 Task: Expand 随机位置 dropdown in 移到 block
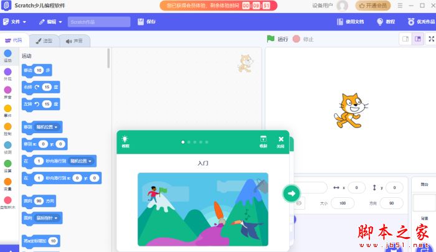click(47, 127)
